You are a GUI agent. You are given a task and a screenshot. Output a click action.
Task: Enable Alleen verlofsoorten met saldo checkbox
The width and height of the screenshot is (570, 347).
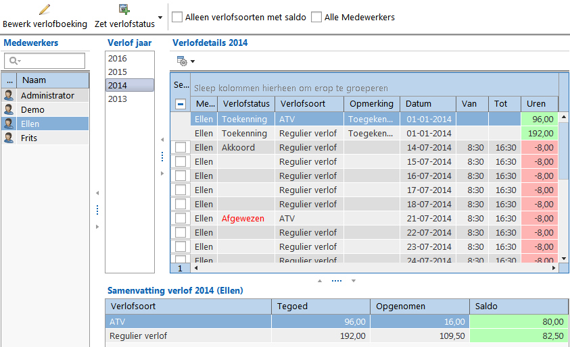pyautogui.click(x=178, y=17)
